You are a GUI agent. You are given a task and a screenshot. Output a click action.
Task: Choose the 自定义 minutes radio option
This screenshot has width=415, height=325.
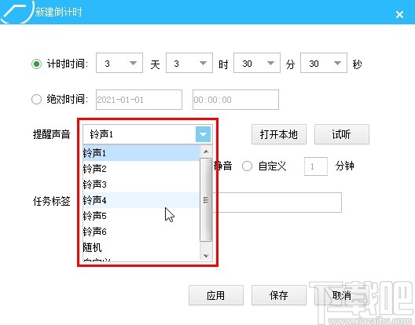pos(247,166)
